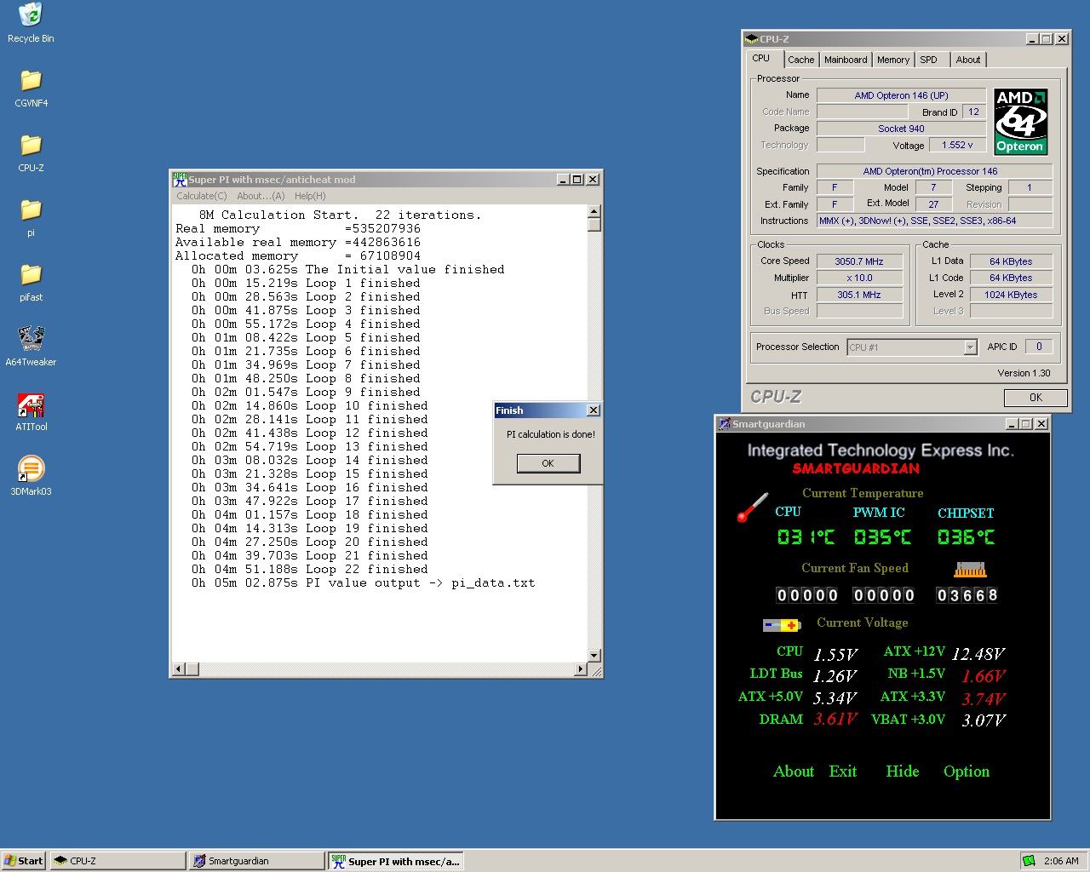
Task: Switch to the Memory tab in CPU-Z
Action: pos(893,60)
